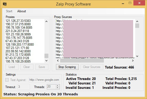Decrease Threads with the down stepper arrow

58,88
